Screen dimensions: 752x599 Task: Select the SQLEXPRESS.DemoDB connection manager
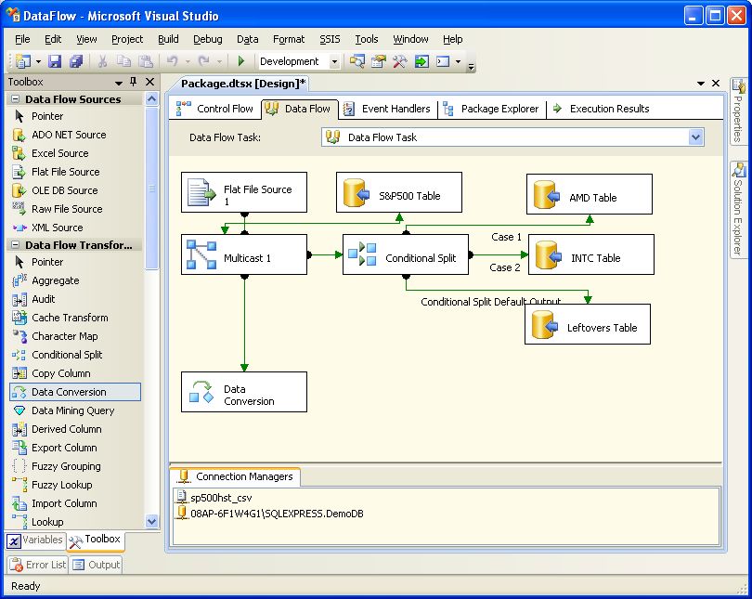click(x=270, y=514)
